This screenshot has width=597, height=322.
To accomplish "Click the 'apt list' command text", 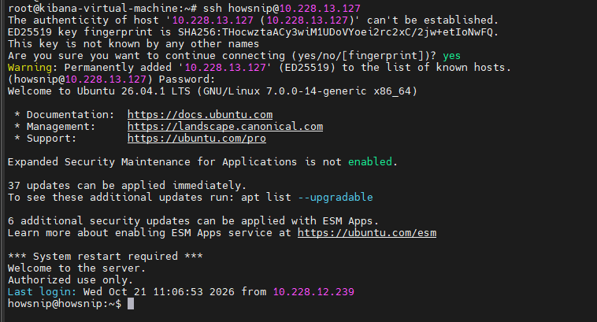I will 265,197.
